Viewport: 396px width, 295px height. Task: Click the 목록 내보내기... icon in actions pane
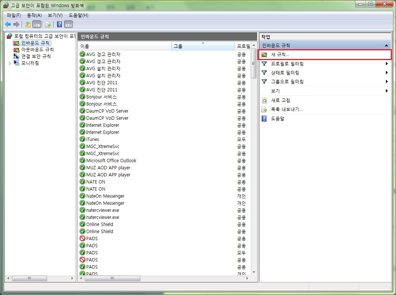pos(264,110)
